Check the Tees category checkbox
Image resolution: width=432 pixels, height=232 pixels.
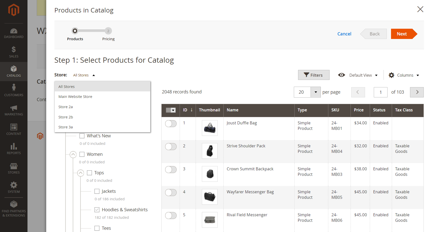click(x=97, y=228)
